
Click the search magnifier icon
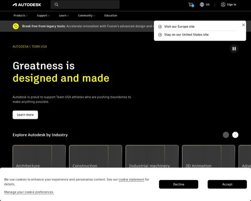pos(56,5)
